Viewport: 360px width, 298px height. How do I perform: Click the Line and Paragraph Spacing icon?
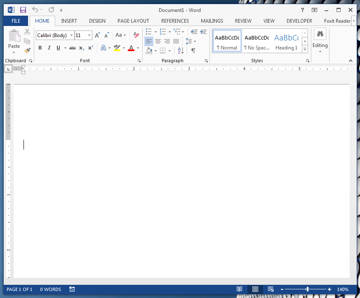click(x=189, y=41)
